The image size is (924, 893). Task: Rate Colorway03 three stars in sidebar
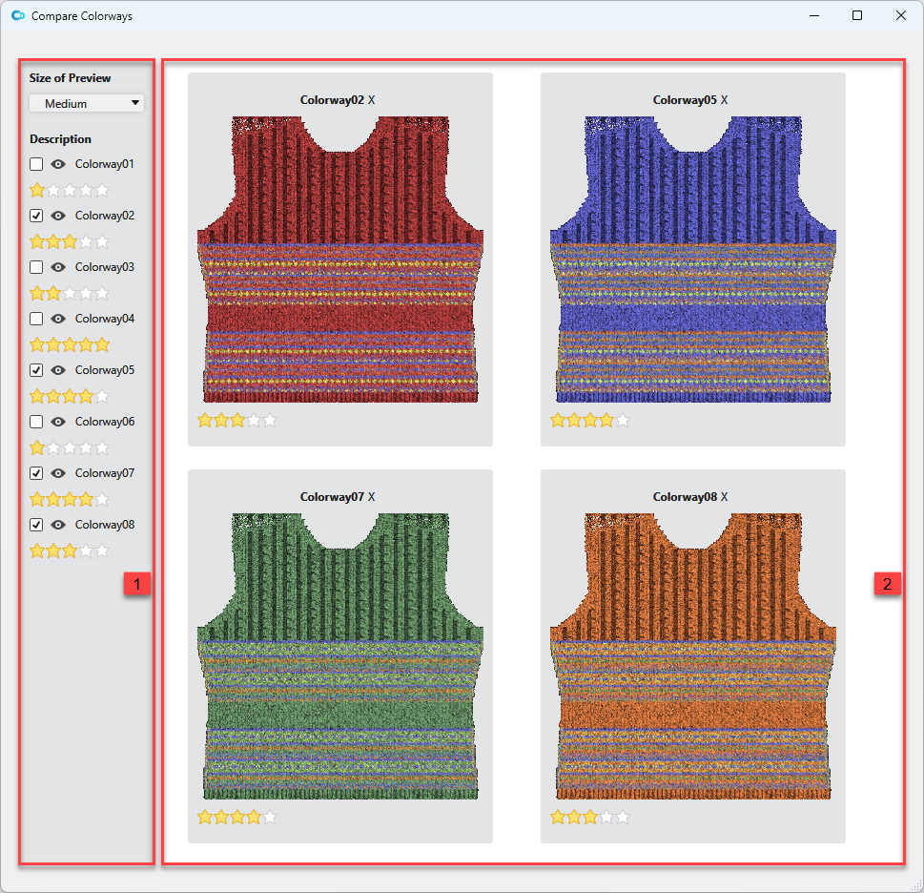(x=70, y=294)
